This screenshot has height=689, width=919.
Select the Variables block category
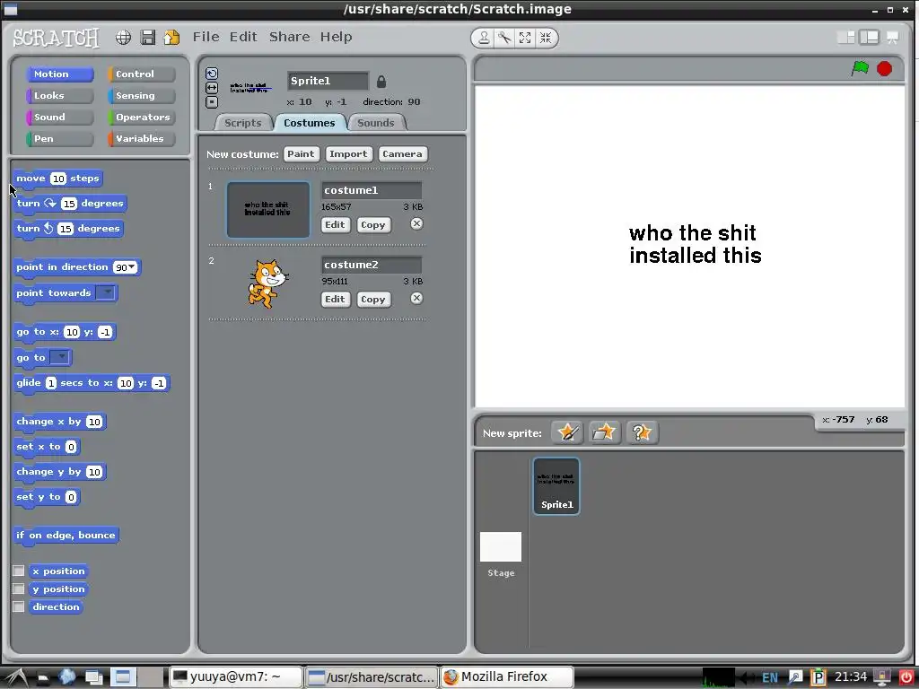coord(141,139)
